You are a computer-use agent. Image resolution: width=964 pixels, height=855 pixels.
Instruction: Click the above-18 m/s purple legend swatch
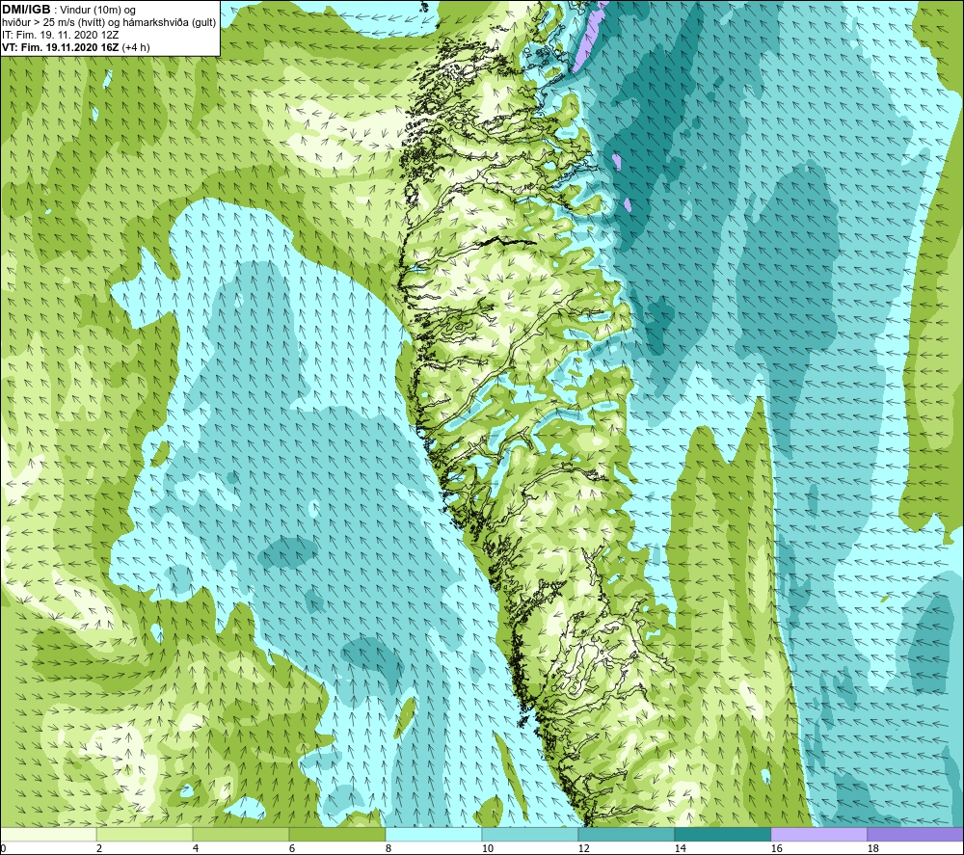click(x=916, y=834)
